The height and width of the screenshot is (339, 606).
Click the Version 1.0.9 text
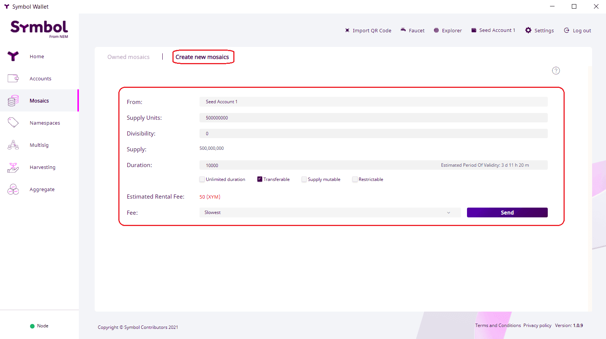[569, 325]
